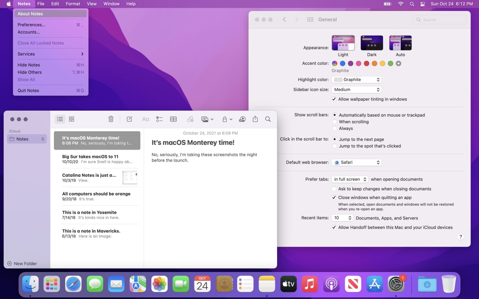
Task: Uncheck Allow wallpaper tinting in windows
Action: click(334, 99)
